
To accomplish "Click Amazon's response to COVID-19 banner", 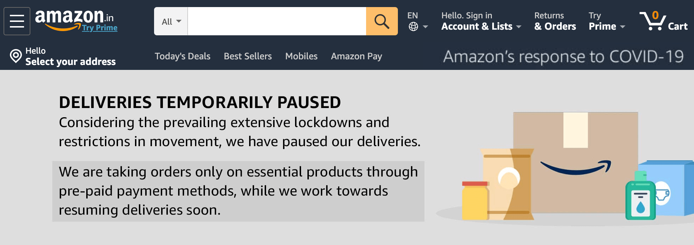I will click(563, 56).
